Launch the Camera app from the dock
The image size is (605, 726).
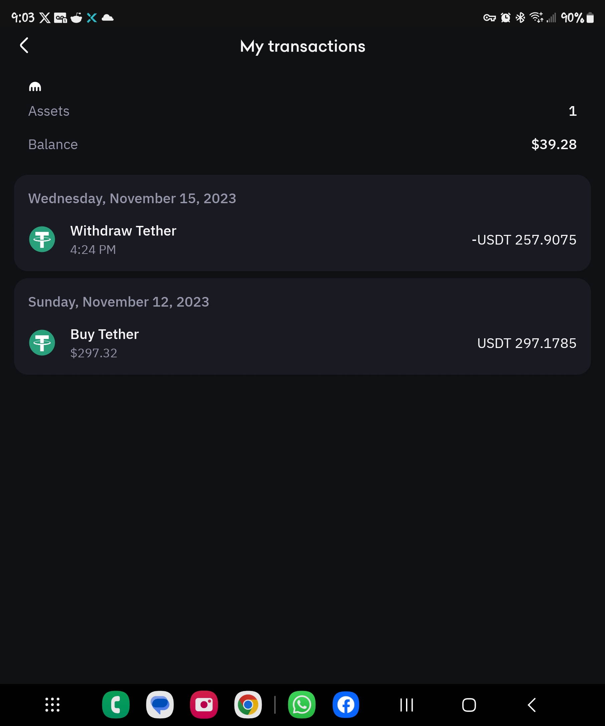pyautogui.click(x=204, y=705)
